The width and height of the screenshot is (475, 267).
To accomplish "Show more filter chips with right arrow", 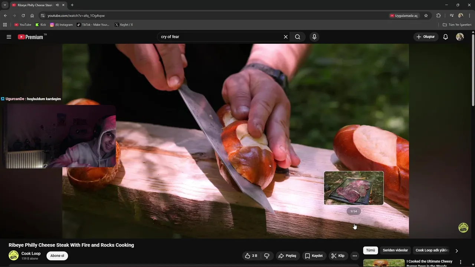I will pos(456,251).
